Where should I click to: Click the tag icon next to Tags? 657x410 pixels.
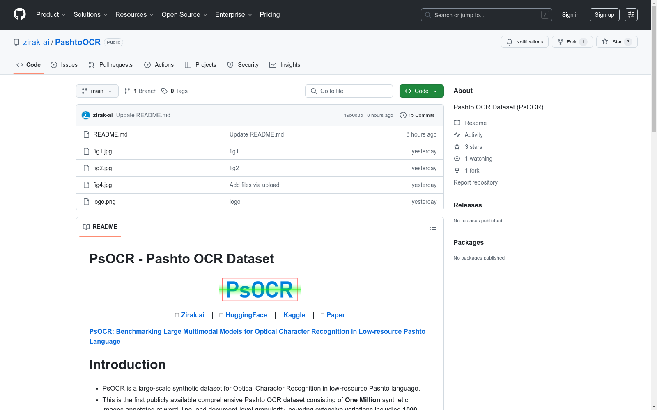pos(164,91)
